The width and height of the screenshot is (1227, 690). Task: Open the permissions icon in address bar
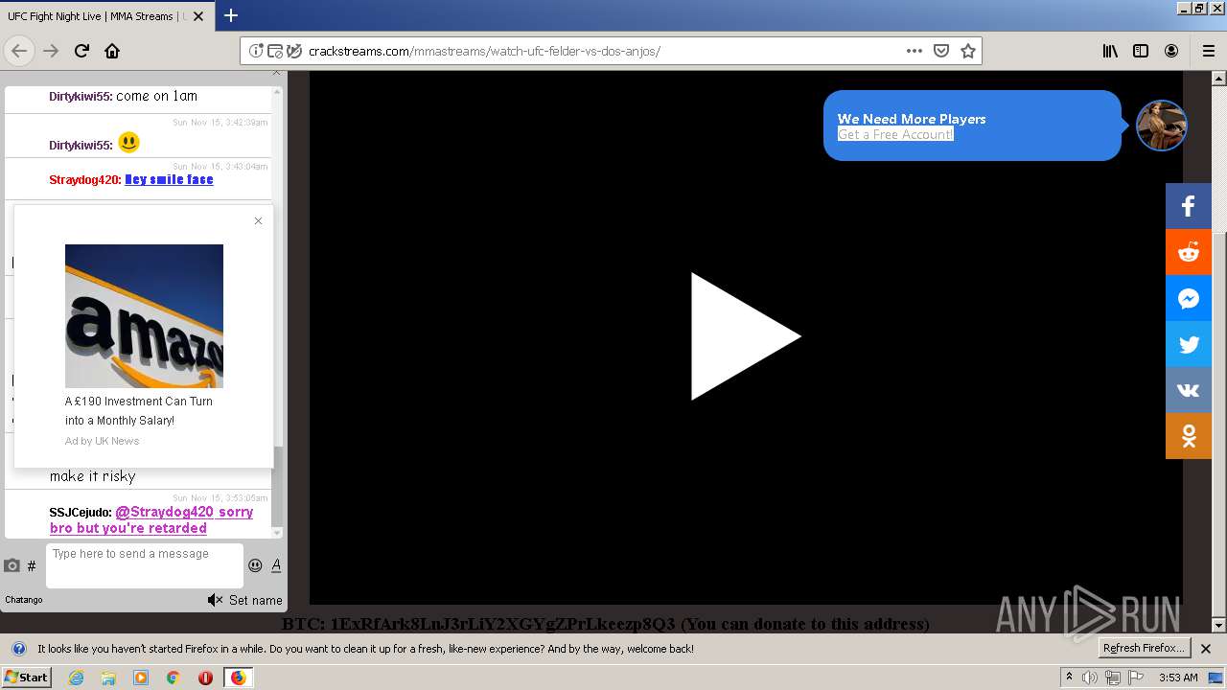(x=274, y=51)
